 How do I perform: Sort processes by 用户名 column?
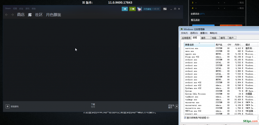tap(220, 45)
